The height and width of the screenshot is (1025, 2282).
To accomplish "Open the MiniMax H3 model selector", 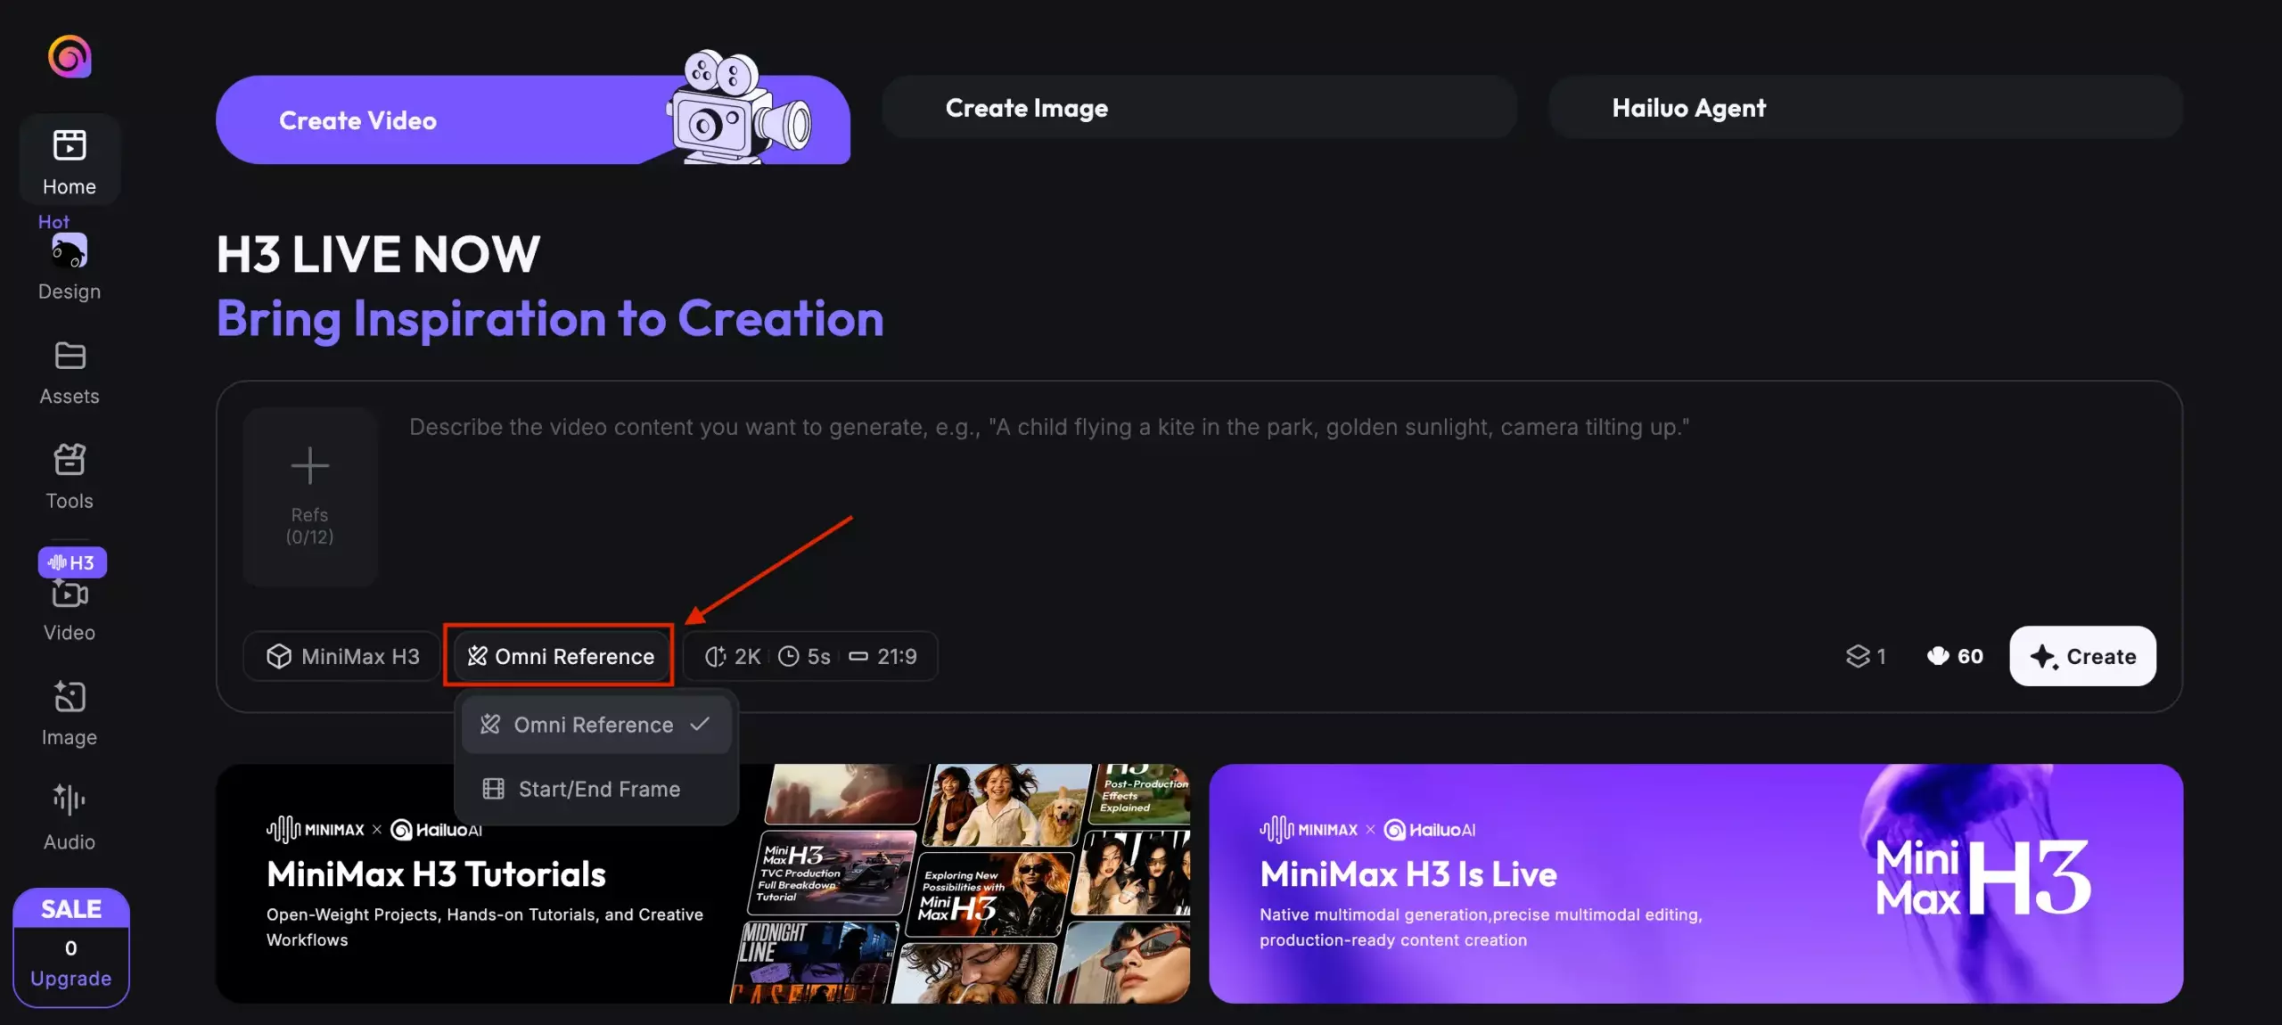I will [342, 656].
